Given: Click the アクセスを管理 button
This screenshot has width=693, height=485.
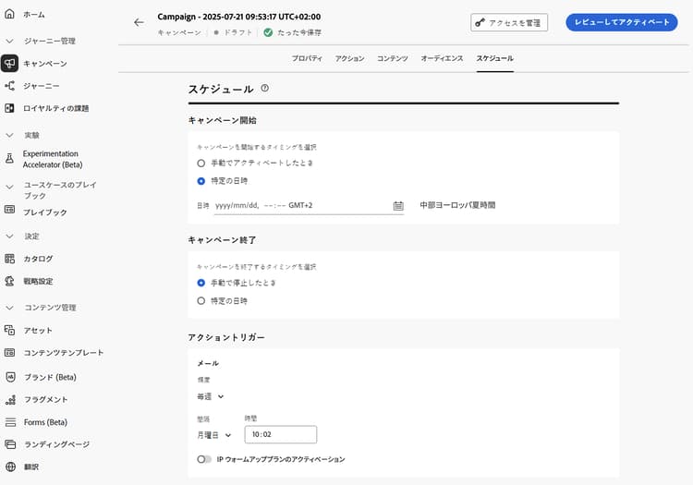Looking at the screenshot, I should pos(509,22).
